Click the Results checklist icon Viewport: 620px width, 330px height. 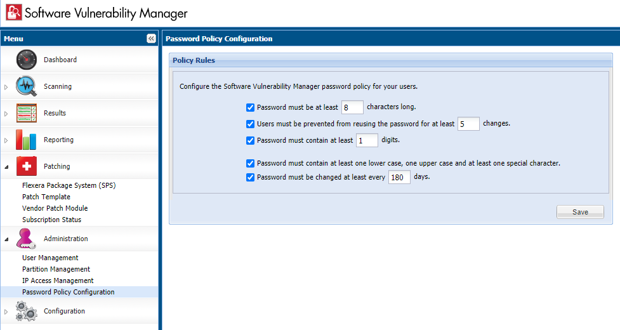[27, 113]
